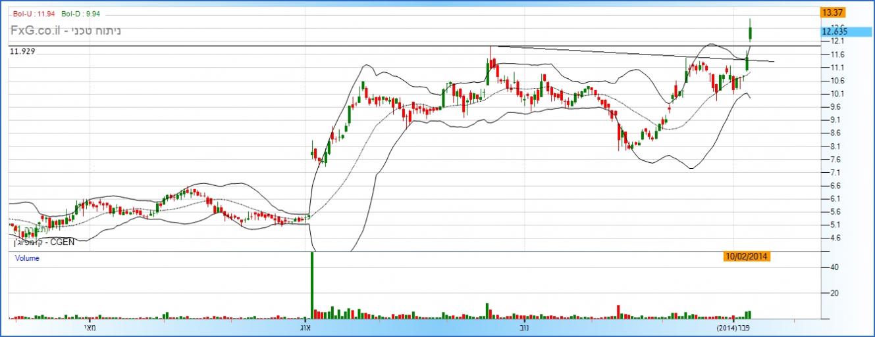Click the blue 12.635 current price tag

[834, 31]
